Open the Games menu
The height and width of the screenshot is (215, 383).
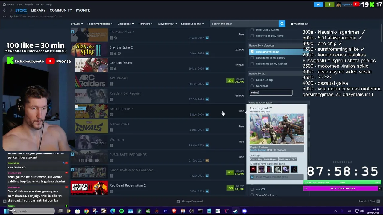tap(39, 4)
